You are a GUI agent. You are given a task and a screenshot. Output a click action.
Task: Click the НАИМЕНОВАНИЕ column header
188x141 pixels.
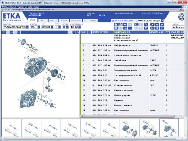point(131,32)
